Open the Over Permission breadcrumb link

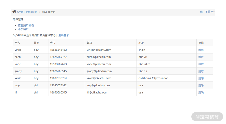pos(27,12)
